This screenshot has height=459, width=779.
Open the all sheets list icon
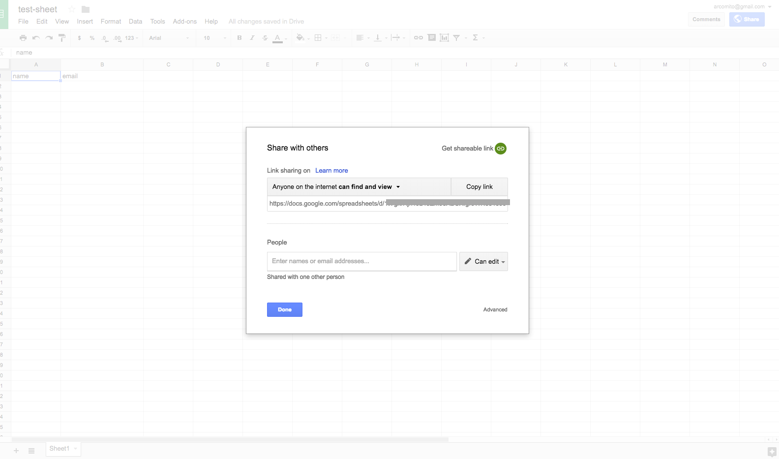pyautogui.click(x=31, y=451)
